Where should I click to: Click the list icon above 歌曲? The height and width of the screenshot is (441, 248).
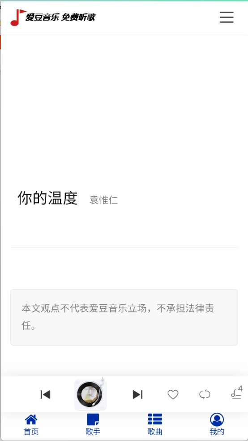pyautogui.click(x=155, y=419)
